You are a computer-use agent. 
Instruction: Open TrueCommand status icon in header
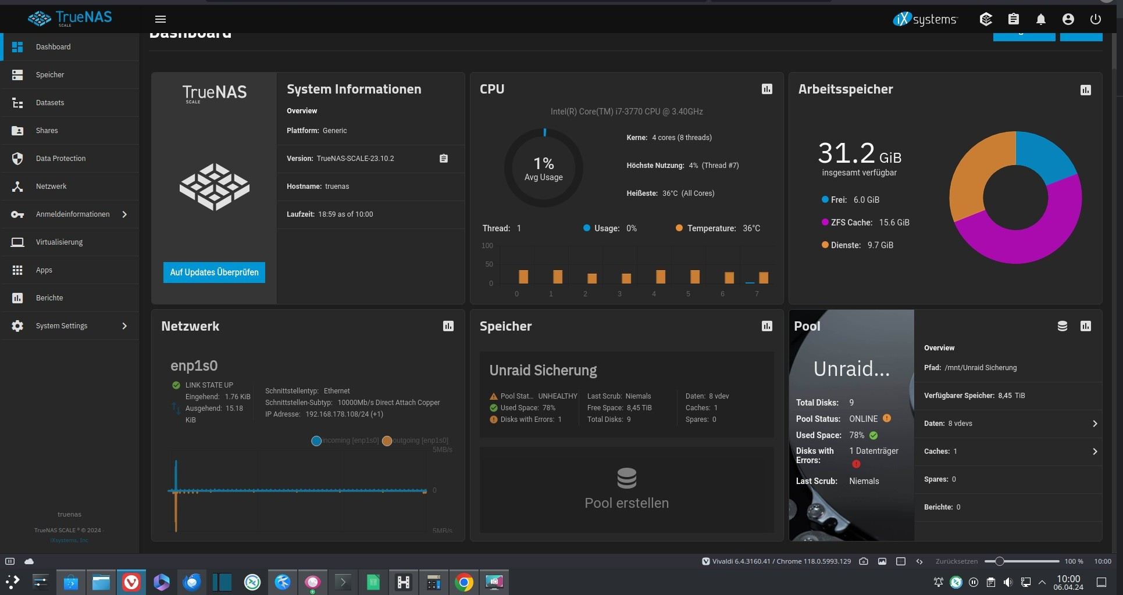tap(986, 19)
